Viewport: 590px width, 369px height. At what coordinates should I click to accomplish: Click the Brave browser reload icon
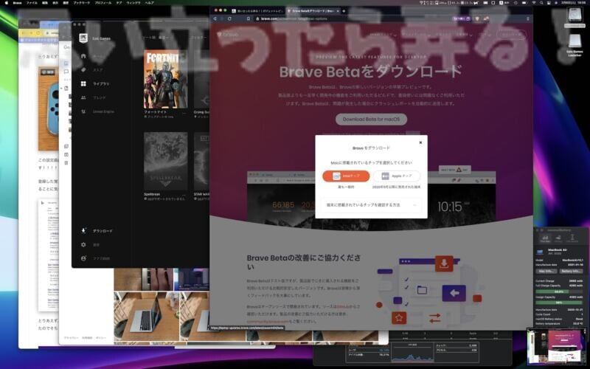click(x=229, y=18)
